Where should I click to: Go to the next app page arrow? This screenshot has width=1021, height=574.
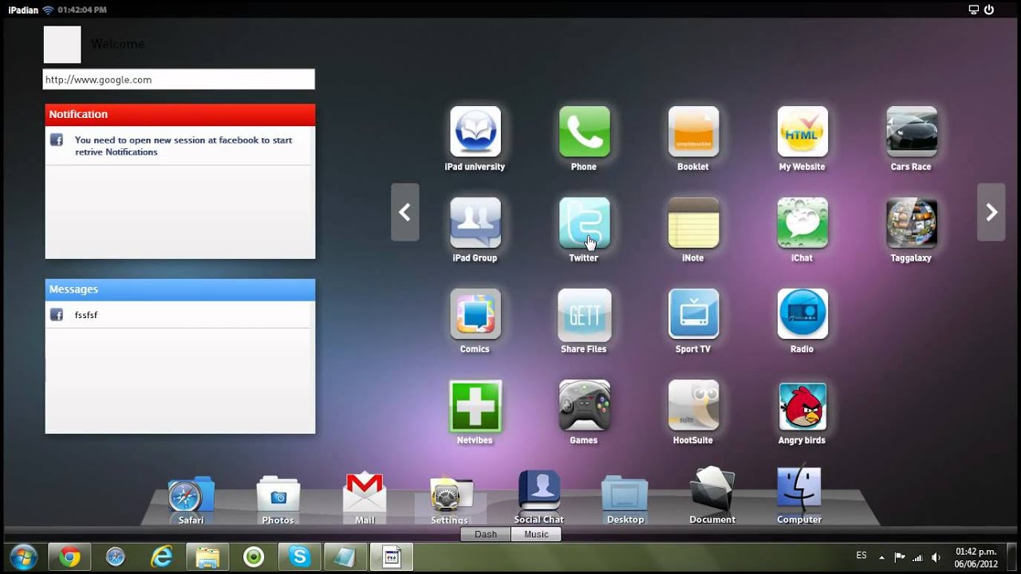point(991,212)
